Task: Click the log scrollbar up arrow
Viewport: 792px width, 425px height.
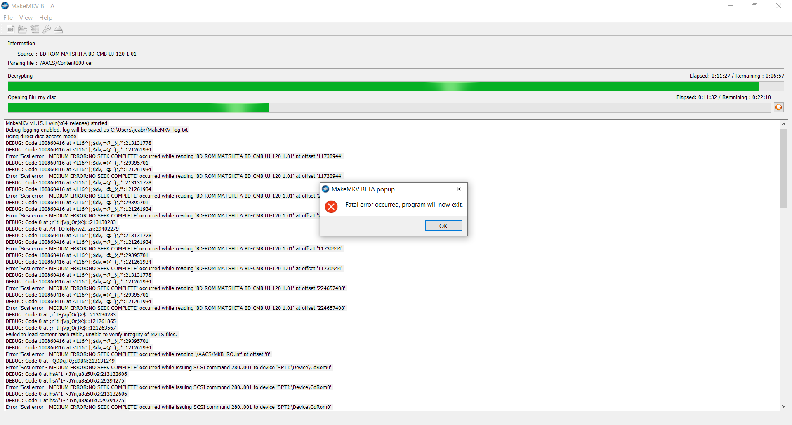Action: tap(783, 124)
